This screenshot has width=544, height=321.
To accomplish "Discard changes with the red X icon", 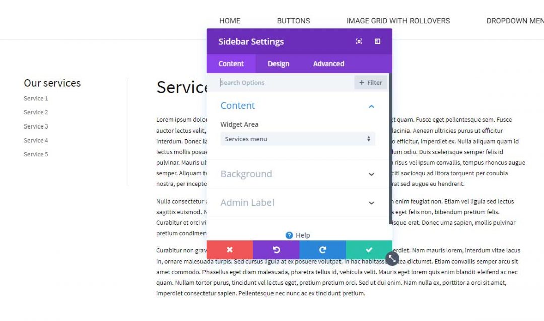I will (230, 249).
